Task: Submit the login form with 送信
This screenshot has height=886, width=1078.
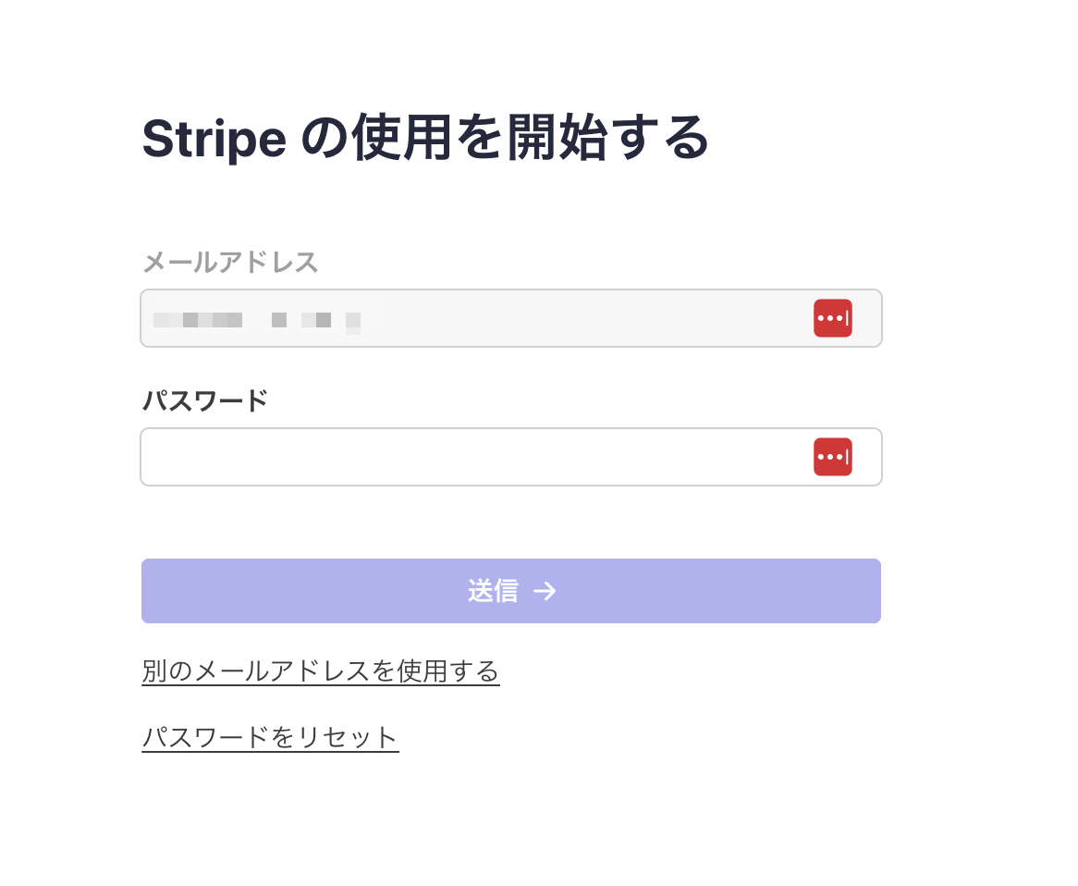Action: (x=510, y=591)
